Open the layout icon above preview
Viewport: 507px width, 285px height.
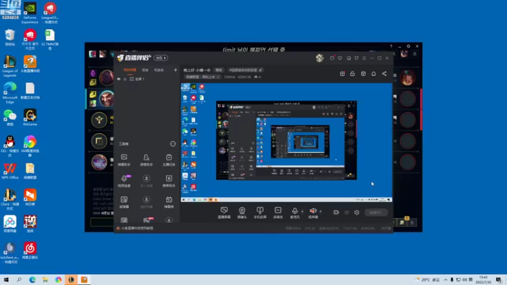tap(363, 73)
